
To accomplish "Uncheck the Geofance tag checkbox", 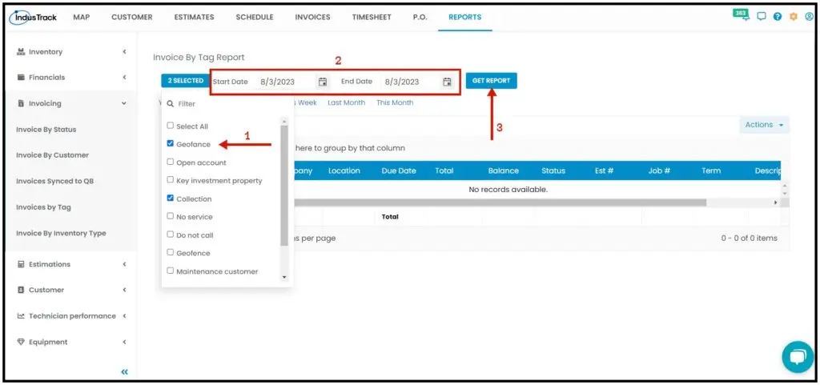I will click(x=170, y=143).
